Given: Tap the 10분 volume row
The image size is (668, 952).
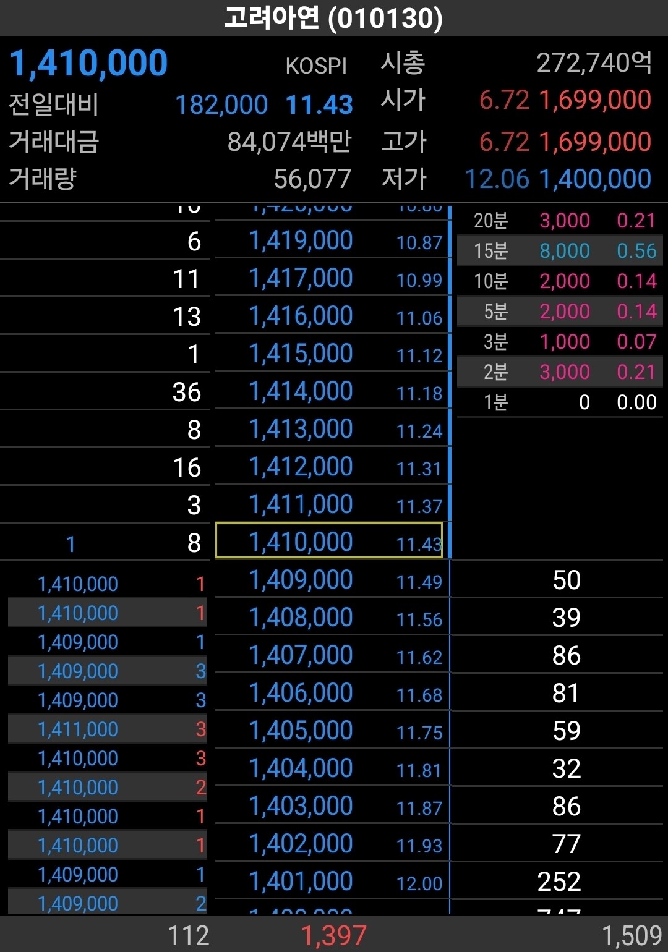Looking at the screenshot, I should pos(560,281).
